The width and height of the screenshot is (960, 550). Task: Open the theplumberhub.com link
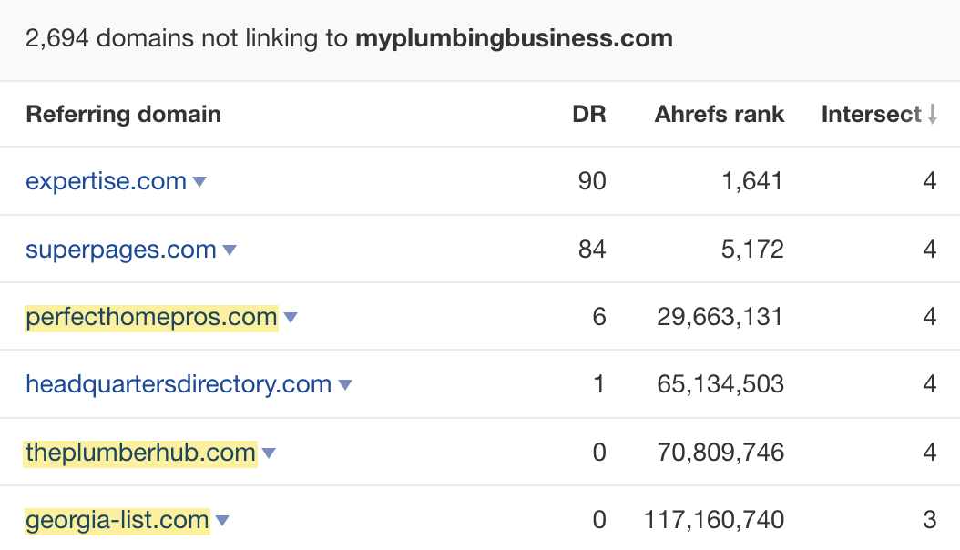tap(141, 452)
